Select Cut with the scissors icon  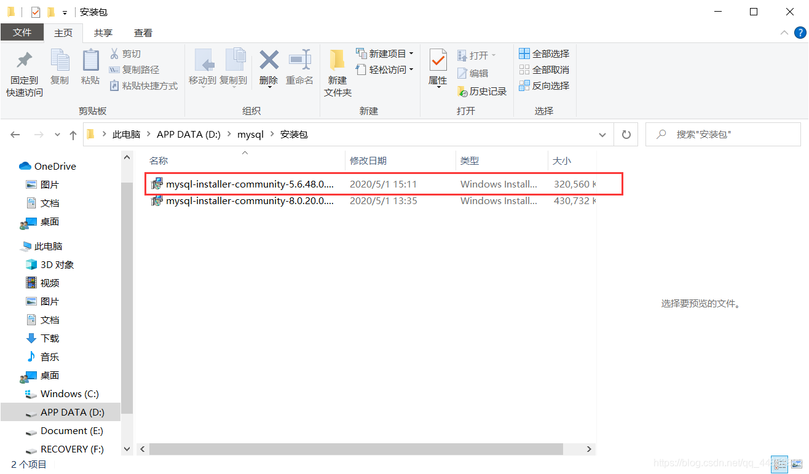(125, 54)
